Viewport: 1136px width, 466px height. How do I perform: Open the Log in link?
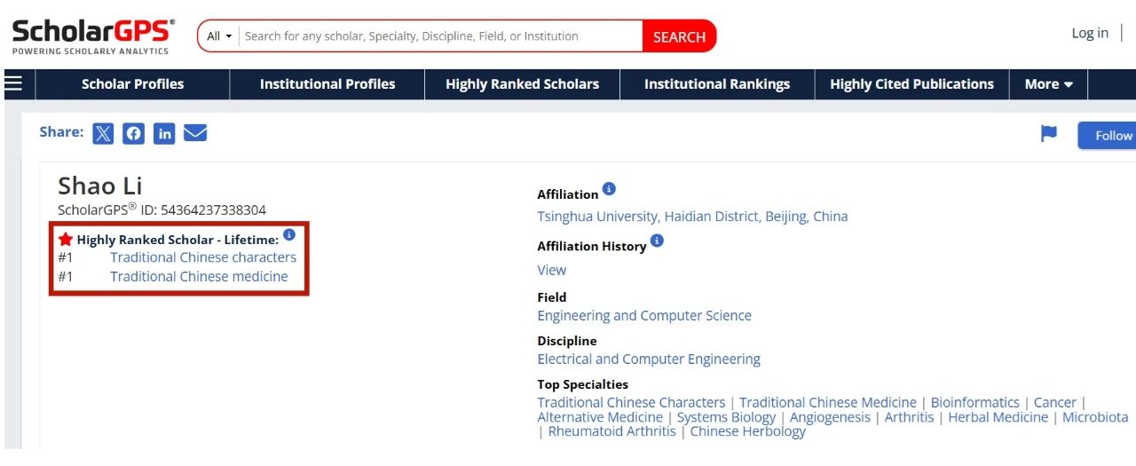[1089, 33]
